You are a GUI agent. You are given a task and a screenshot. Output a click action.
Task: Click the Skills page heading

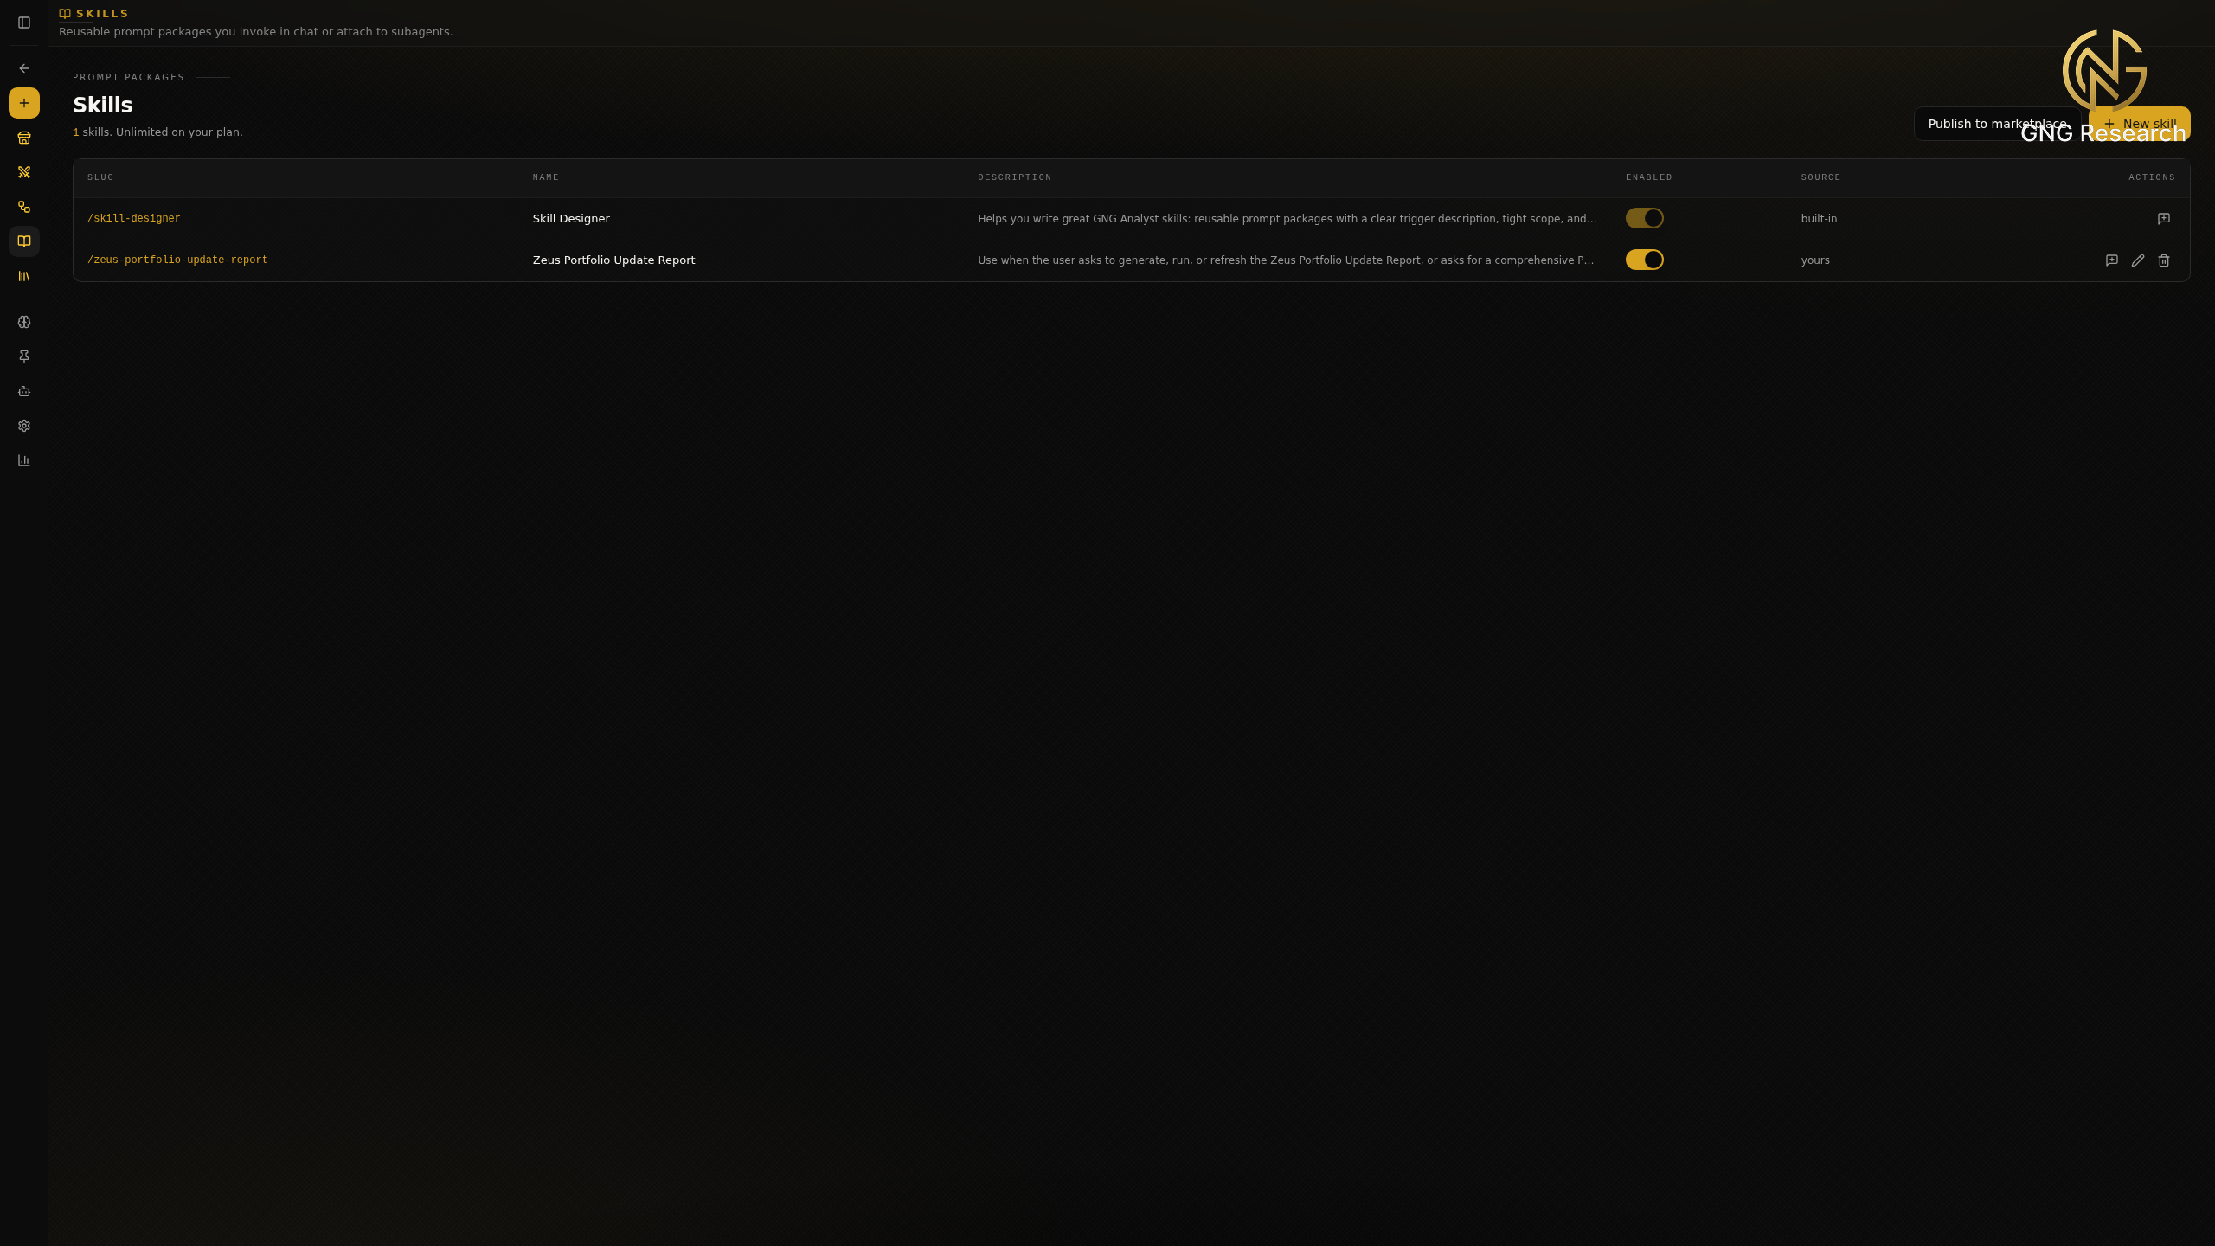(103, 106)
